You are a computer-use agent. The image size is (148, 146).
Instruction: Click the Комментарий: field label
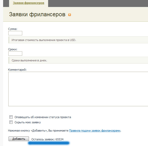click(17, 70)
